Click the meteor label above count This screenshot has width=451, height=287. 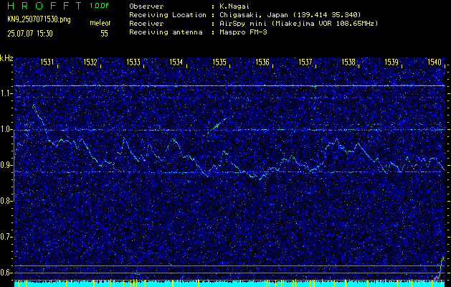(100, 23)
